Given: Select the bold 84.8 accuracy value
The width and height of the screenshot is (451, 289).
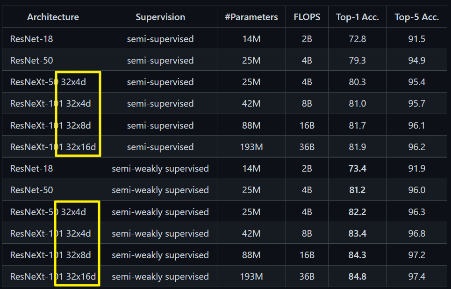Looking at the screenshot, I should click(357, 277).
